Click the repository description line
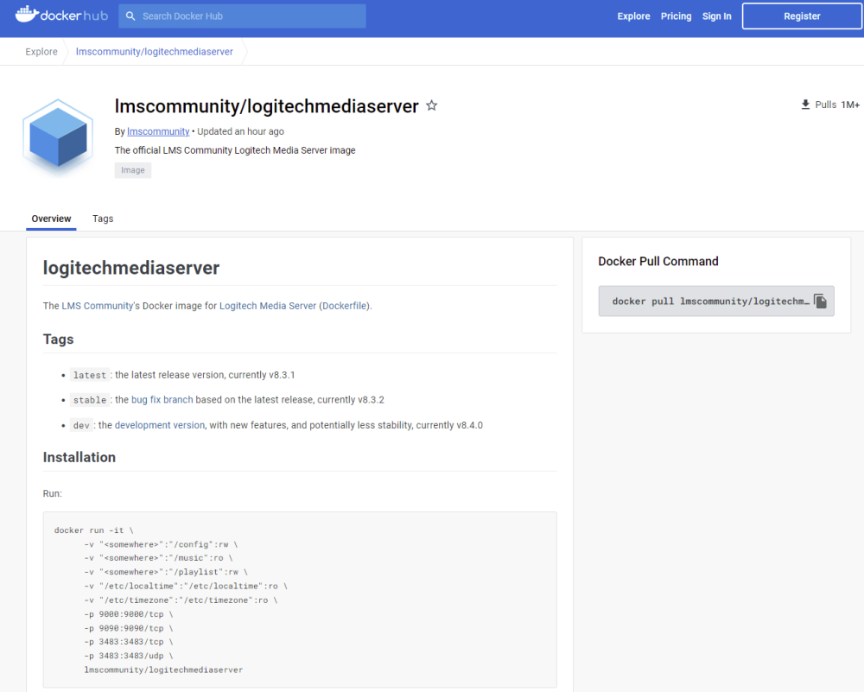Image resolution: width=864 pixels, height=692 pixels. 235,149
